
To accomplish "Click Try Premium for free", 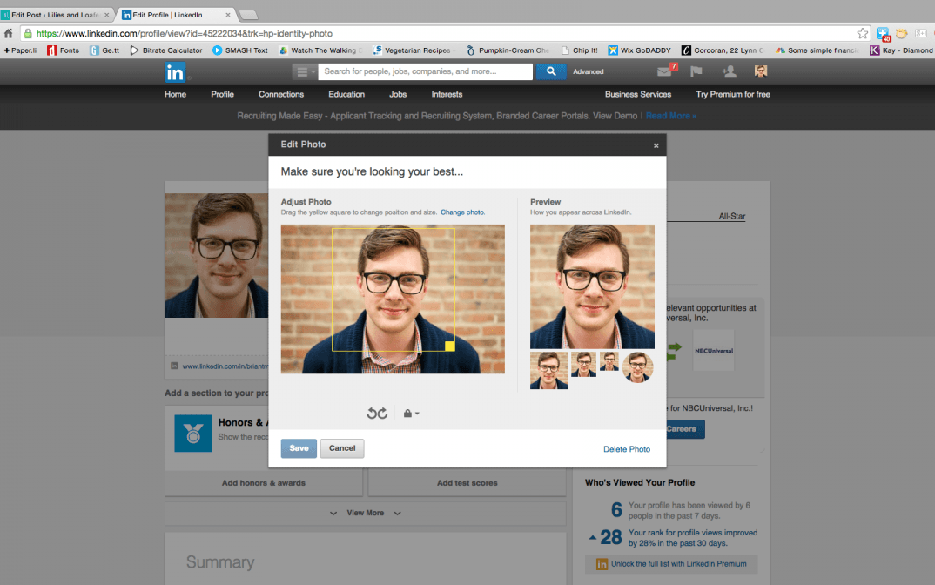I will click(733, 94).
